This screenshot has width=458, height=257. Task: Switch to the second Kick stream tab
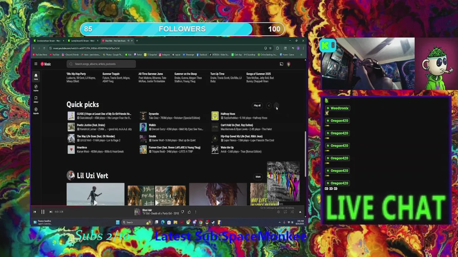click(x=83, y=41)
